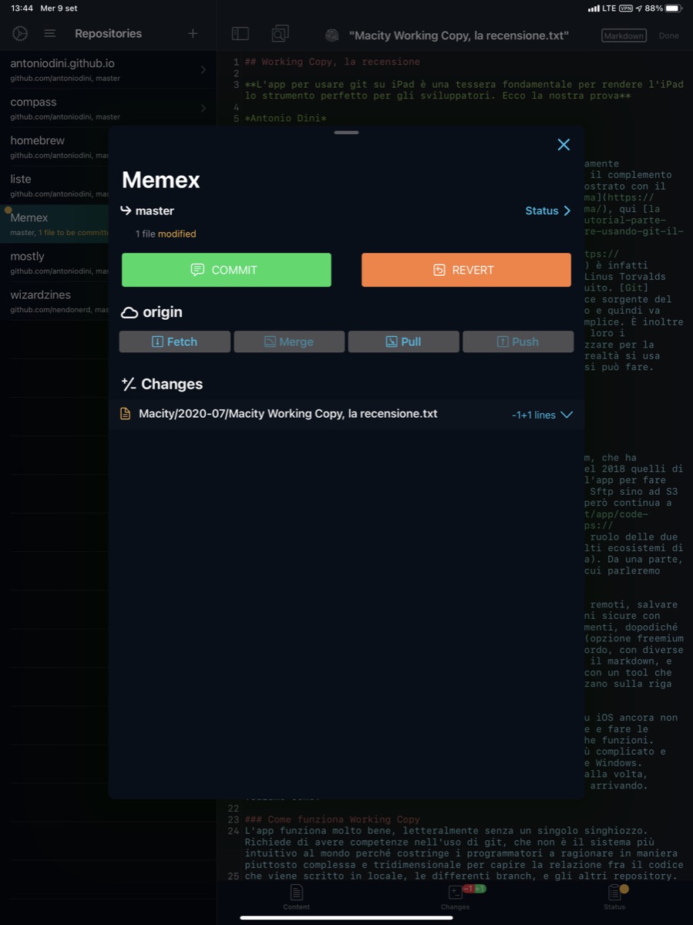Screen dimensions: 693x925
Task: Switch to the Status tab
Action: coord(614,896)
